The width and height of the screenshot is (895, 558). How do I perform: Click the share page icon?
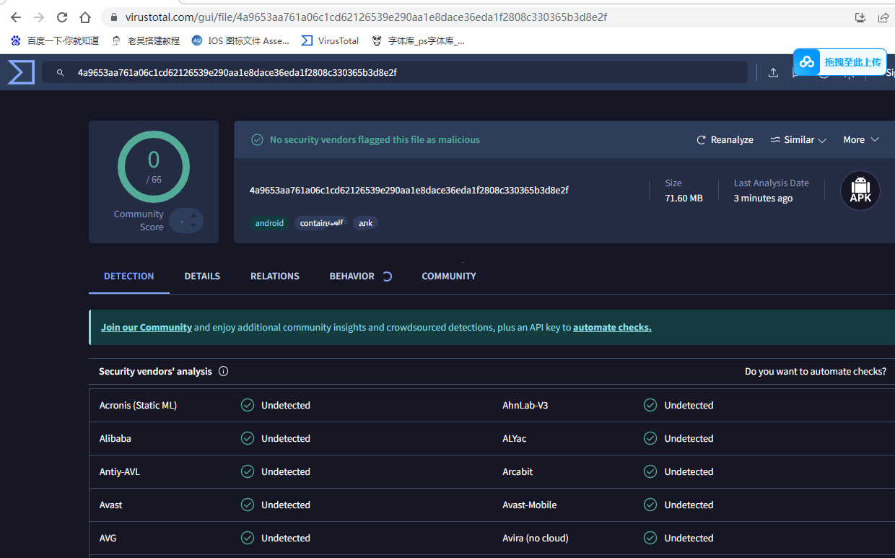[x=883, y=17]
